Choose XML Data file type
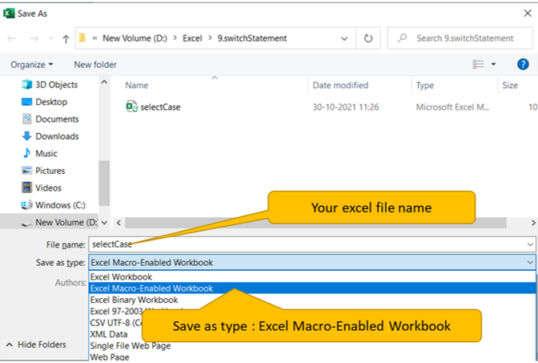This screenshot has height=363, width=538. tap(109, 334)
